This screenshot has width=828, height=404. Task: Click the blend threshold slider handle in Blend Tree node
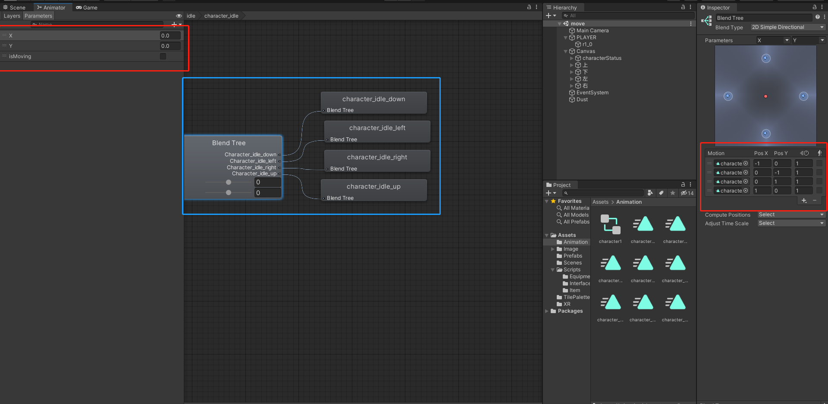click(228, 182)
